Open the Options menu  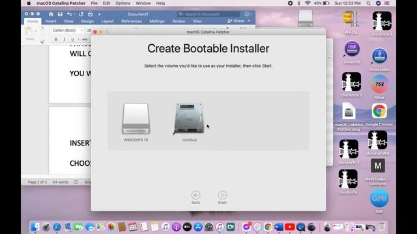coord(122,3)
